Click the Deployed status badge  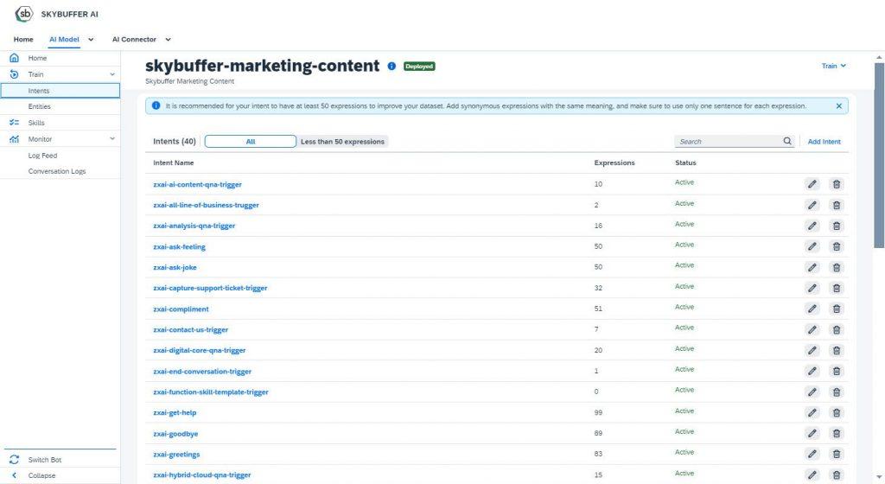419,66
